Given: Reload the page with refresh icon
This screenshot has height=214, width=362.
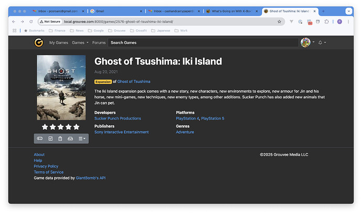Looking at the screenshot, I should 31,22.
